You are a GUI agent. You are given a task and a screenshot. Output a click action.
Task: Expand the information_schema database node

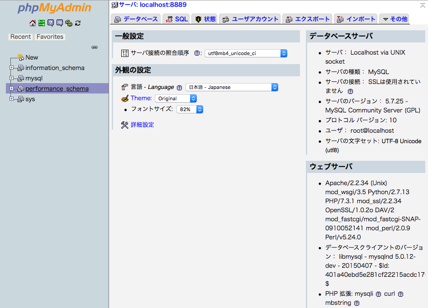point(12,68)
